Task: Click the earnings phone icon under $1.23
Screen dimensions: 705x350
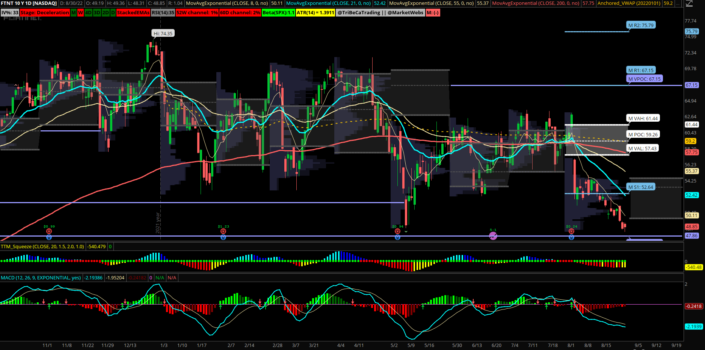Action: [x=223, y=231]
